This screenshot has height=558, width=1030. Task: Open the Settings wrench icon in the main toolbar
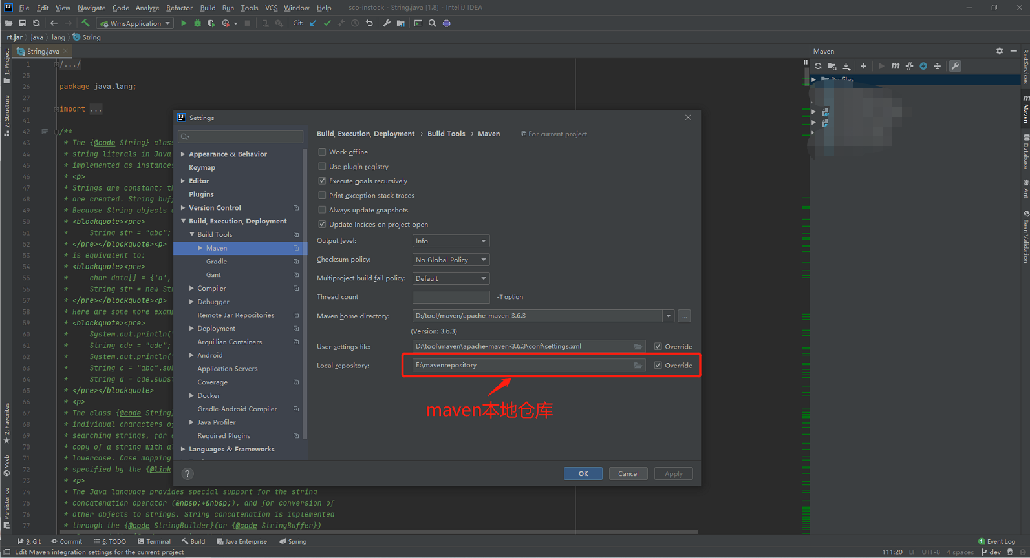pyautogui.click(x=387, y=23)
